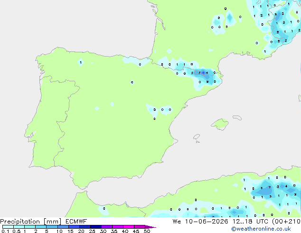Click the '50' legend scale label
The width and height of the screenshot is (301, 233).
pyautogui.click(x=147, y=231)
